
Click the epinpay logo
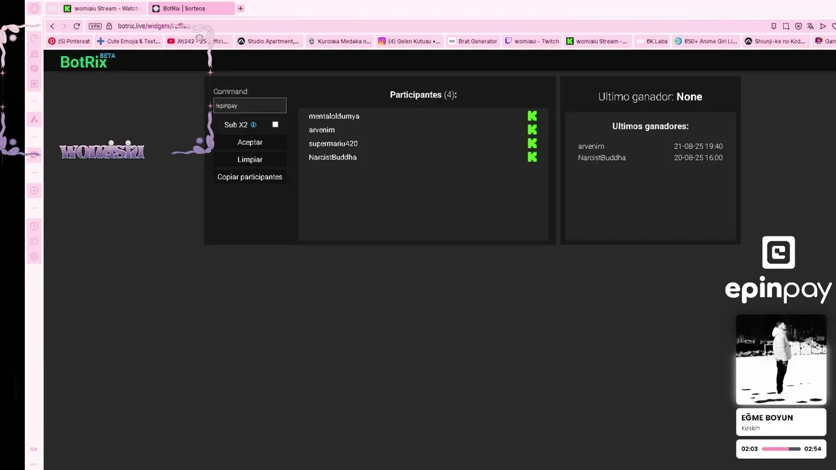(x=779, y=270)
